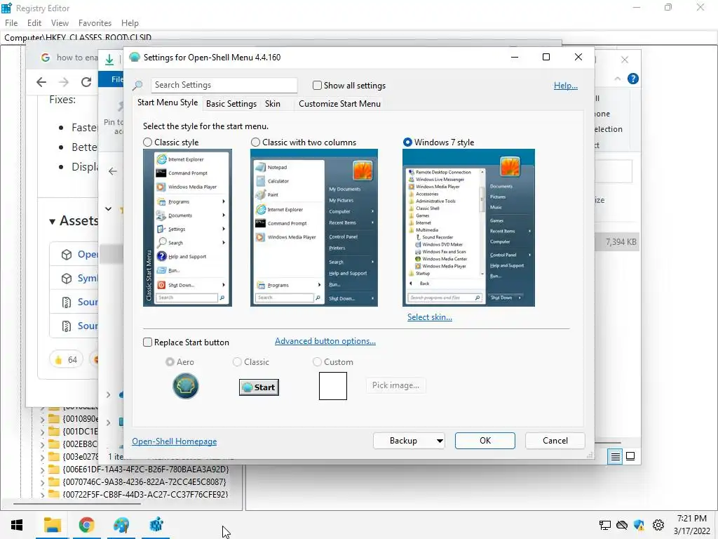
Task: Click the cloud sync-off tray icon
Action: pos(621,525)
